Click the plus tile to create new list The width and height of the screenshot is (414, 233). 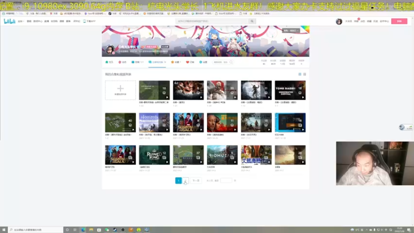(121, 90)
